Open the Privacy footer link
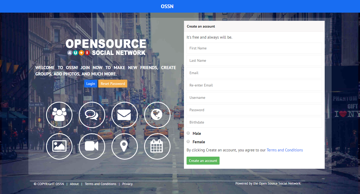The width and height of the screenshot is (360, 194). [x=127, y=184]
